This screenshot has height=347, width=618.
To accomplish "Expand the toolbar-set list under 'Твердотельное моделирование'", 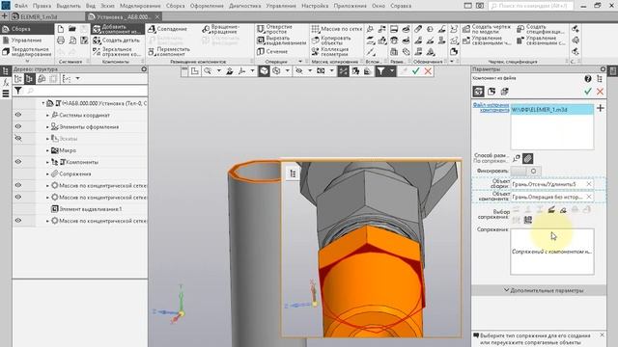I will click(27, 61).
